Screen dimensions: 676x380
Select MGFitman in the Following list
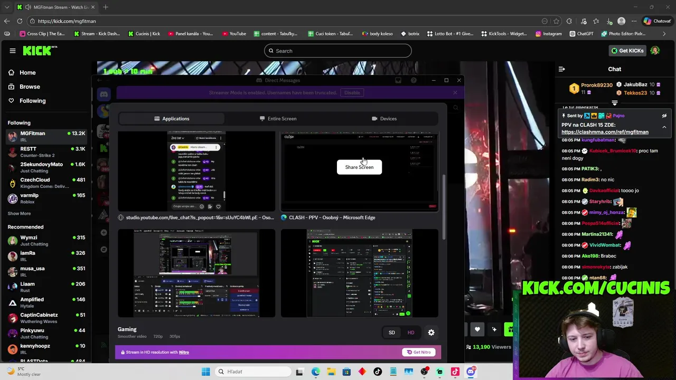coord(46,136)
